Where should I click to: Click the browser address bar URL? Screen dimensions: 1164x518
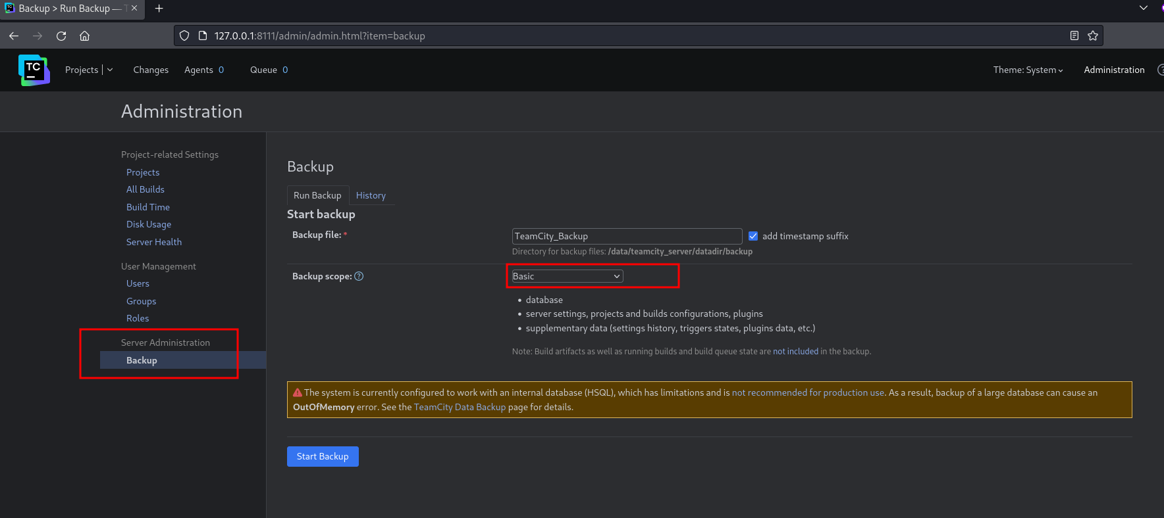pos(319,36)
